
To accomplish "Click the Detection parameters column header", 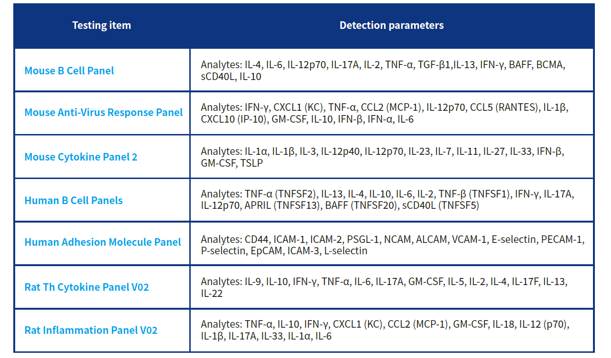I will coord(392,25).
